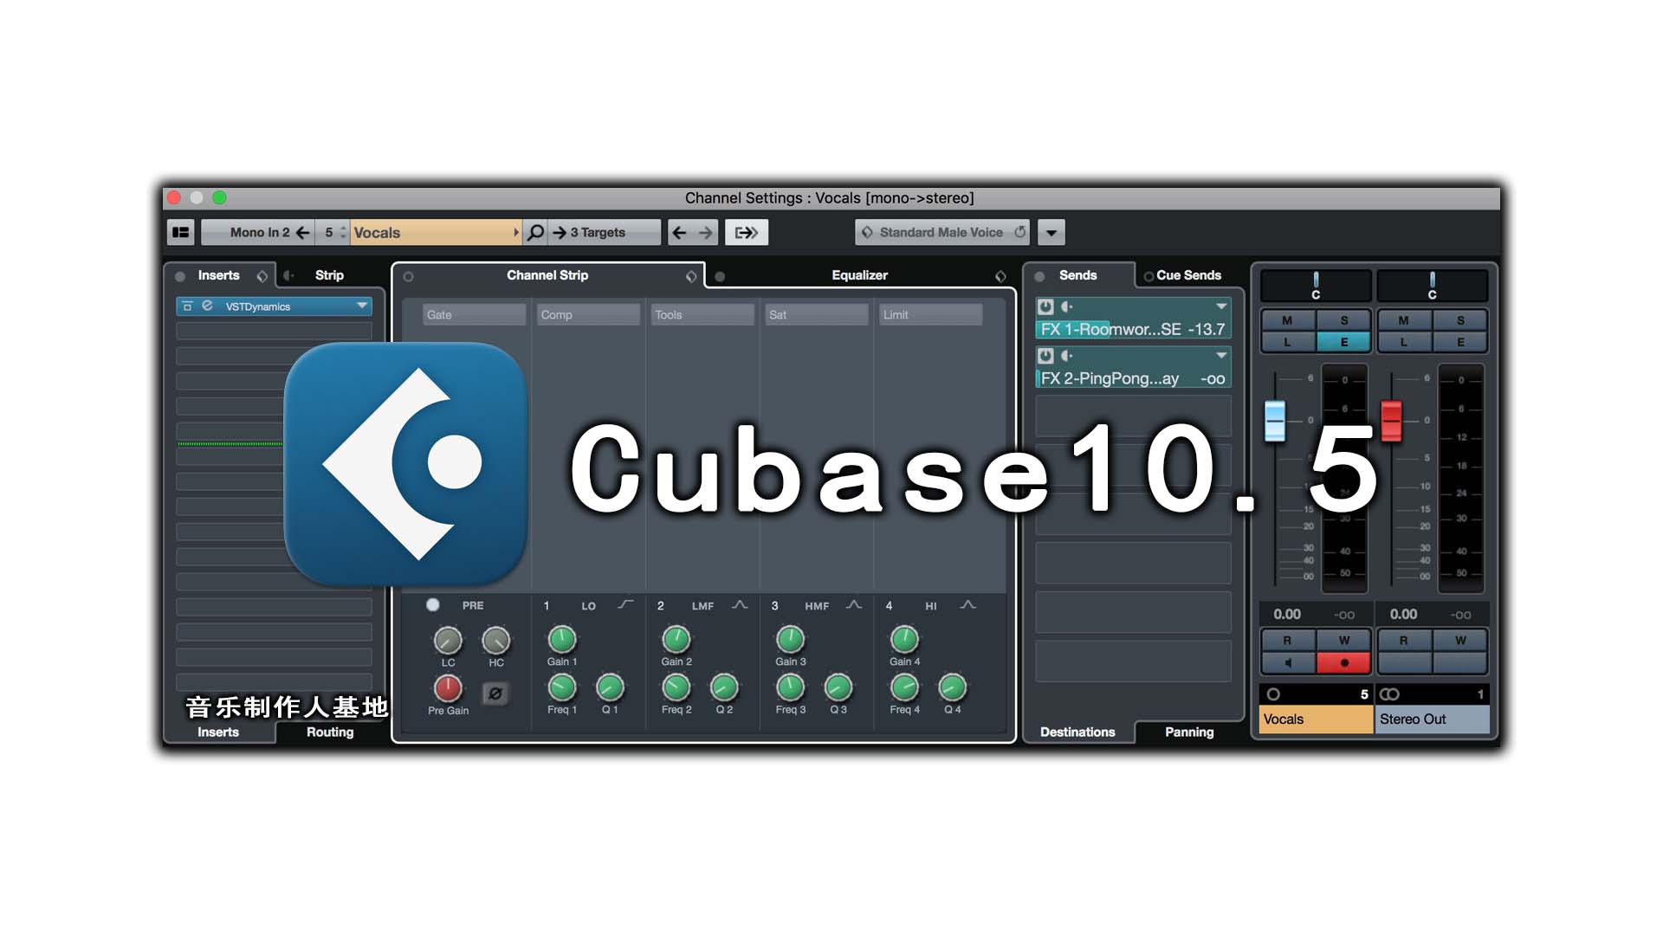Click the mixer channel link icon
This screenshot has width=1663, height=935.
pos(1389,692)
